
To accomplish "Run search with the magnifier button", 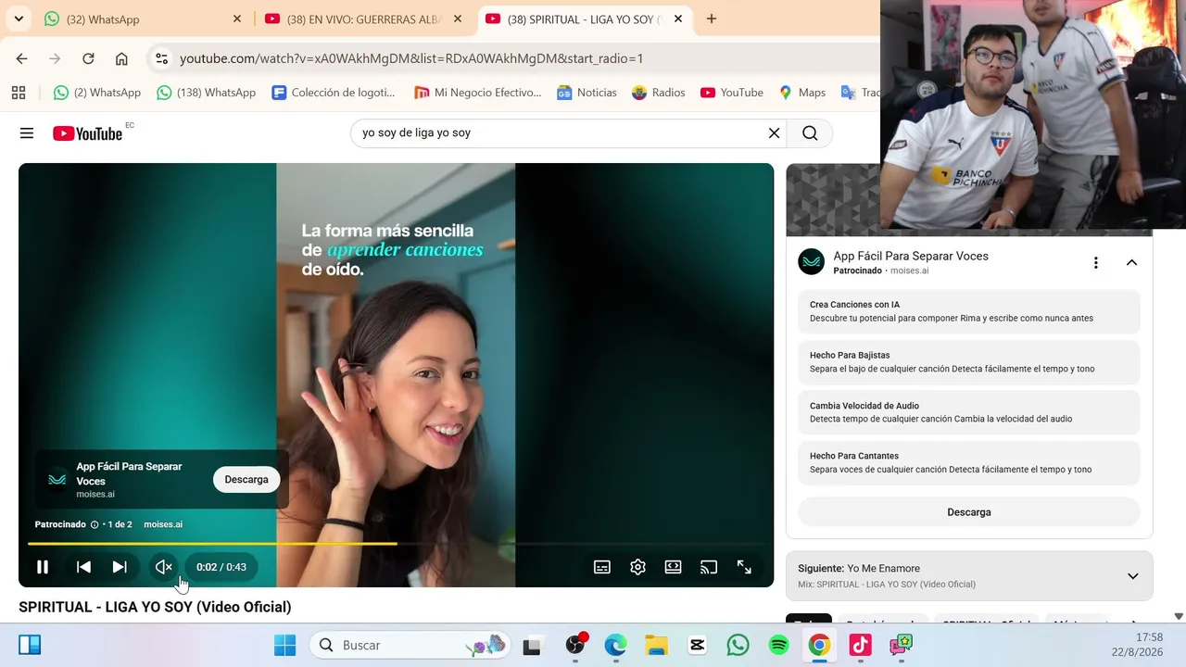I will [810, 133].
